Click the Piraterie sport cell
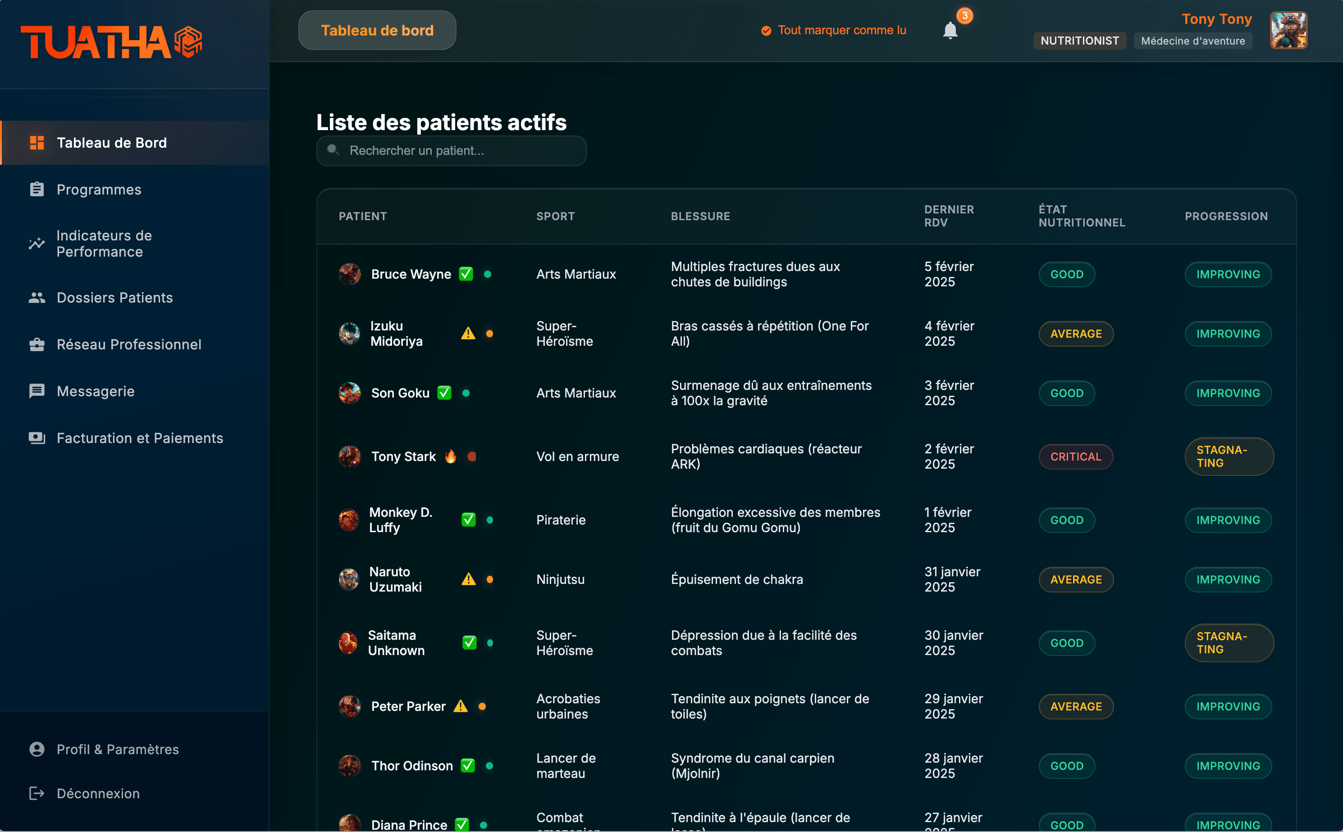 point(561,520)
